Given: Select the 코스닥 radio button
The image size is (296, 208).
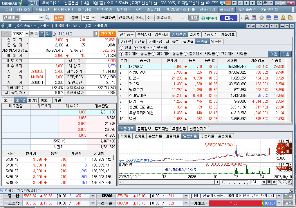Looking at the screenshot, I should point(153,48).
